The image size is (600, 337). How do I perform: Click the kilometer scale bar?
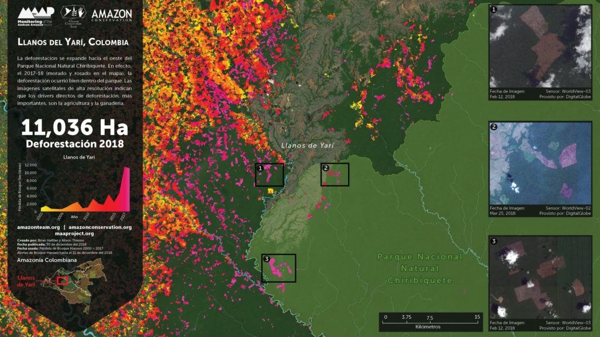coord(431,321)
